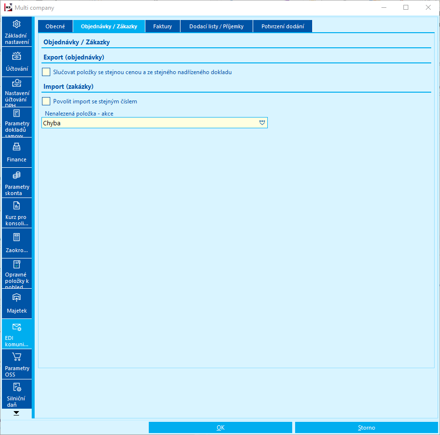Click the Chyba combo box field
Screen dimensions: 440x435
155,123
